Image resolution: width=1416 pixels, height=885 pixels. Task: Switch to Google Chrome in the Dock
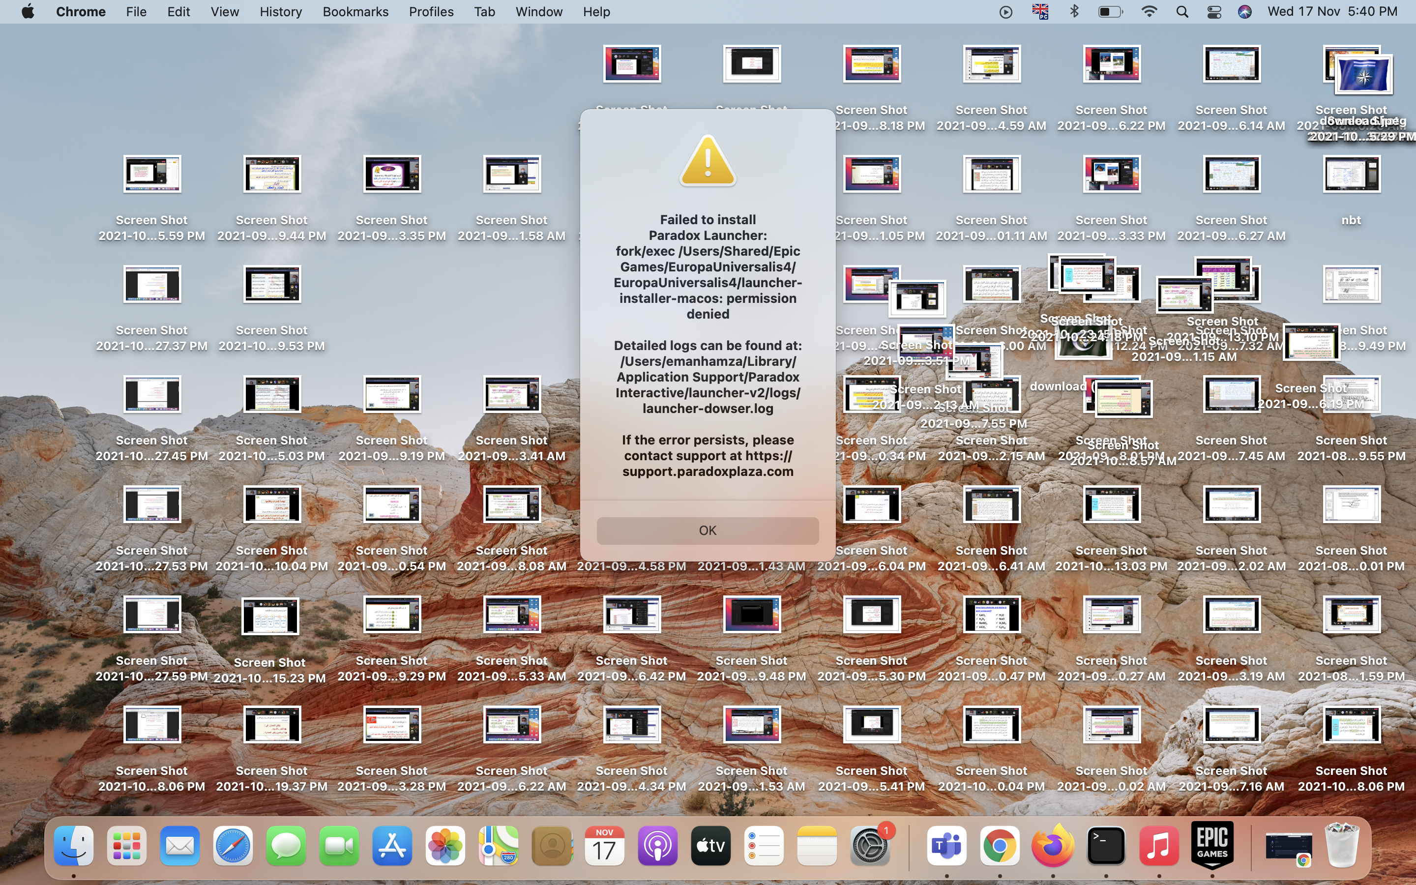(x=1000, y=846)
